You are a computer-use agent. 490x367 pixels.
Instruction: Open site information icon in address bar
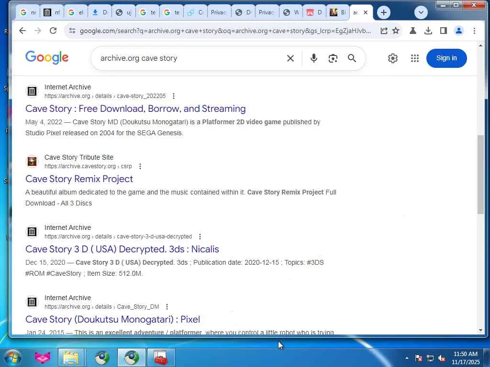pos(72,31)
